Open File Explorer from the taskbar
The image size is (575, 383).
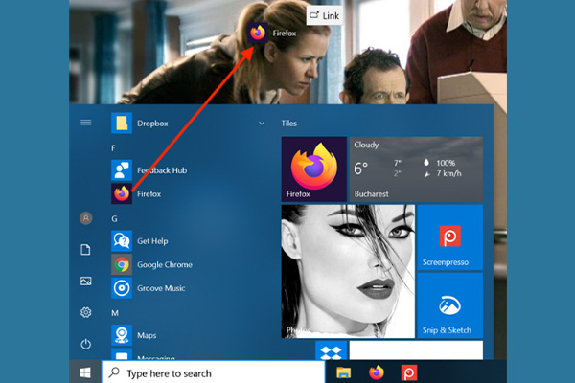(x=344, y=372)
